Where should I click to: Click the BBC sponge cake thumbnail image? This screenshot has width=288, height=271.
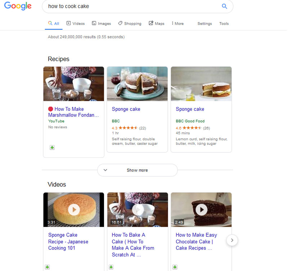[x=137, y=84]
